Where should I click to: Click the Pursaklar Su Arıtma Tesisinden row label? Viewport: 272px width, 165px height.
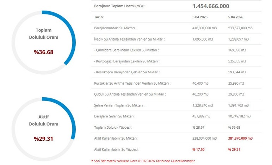[x=132, y=83]
